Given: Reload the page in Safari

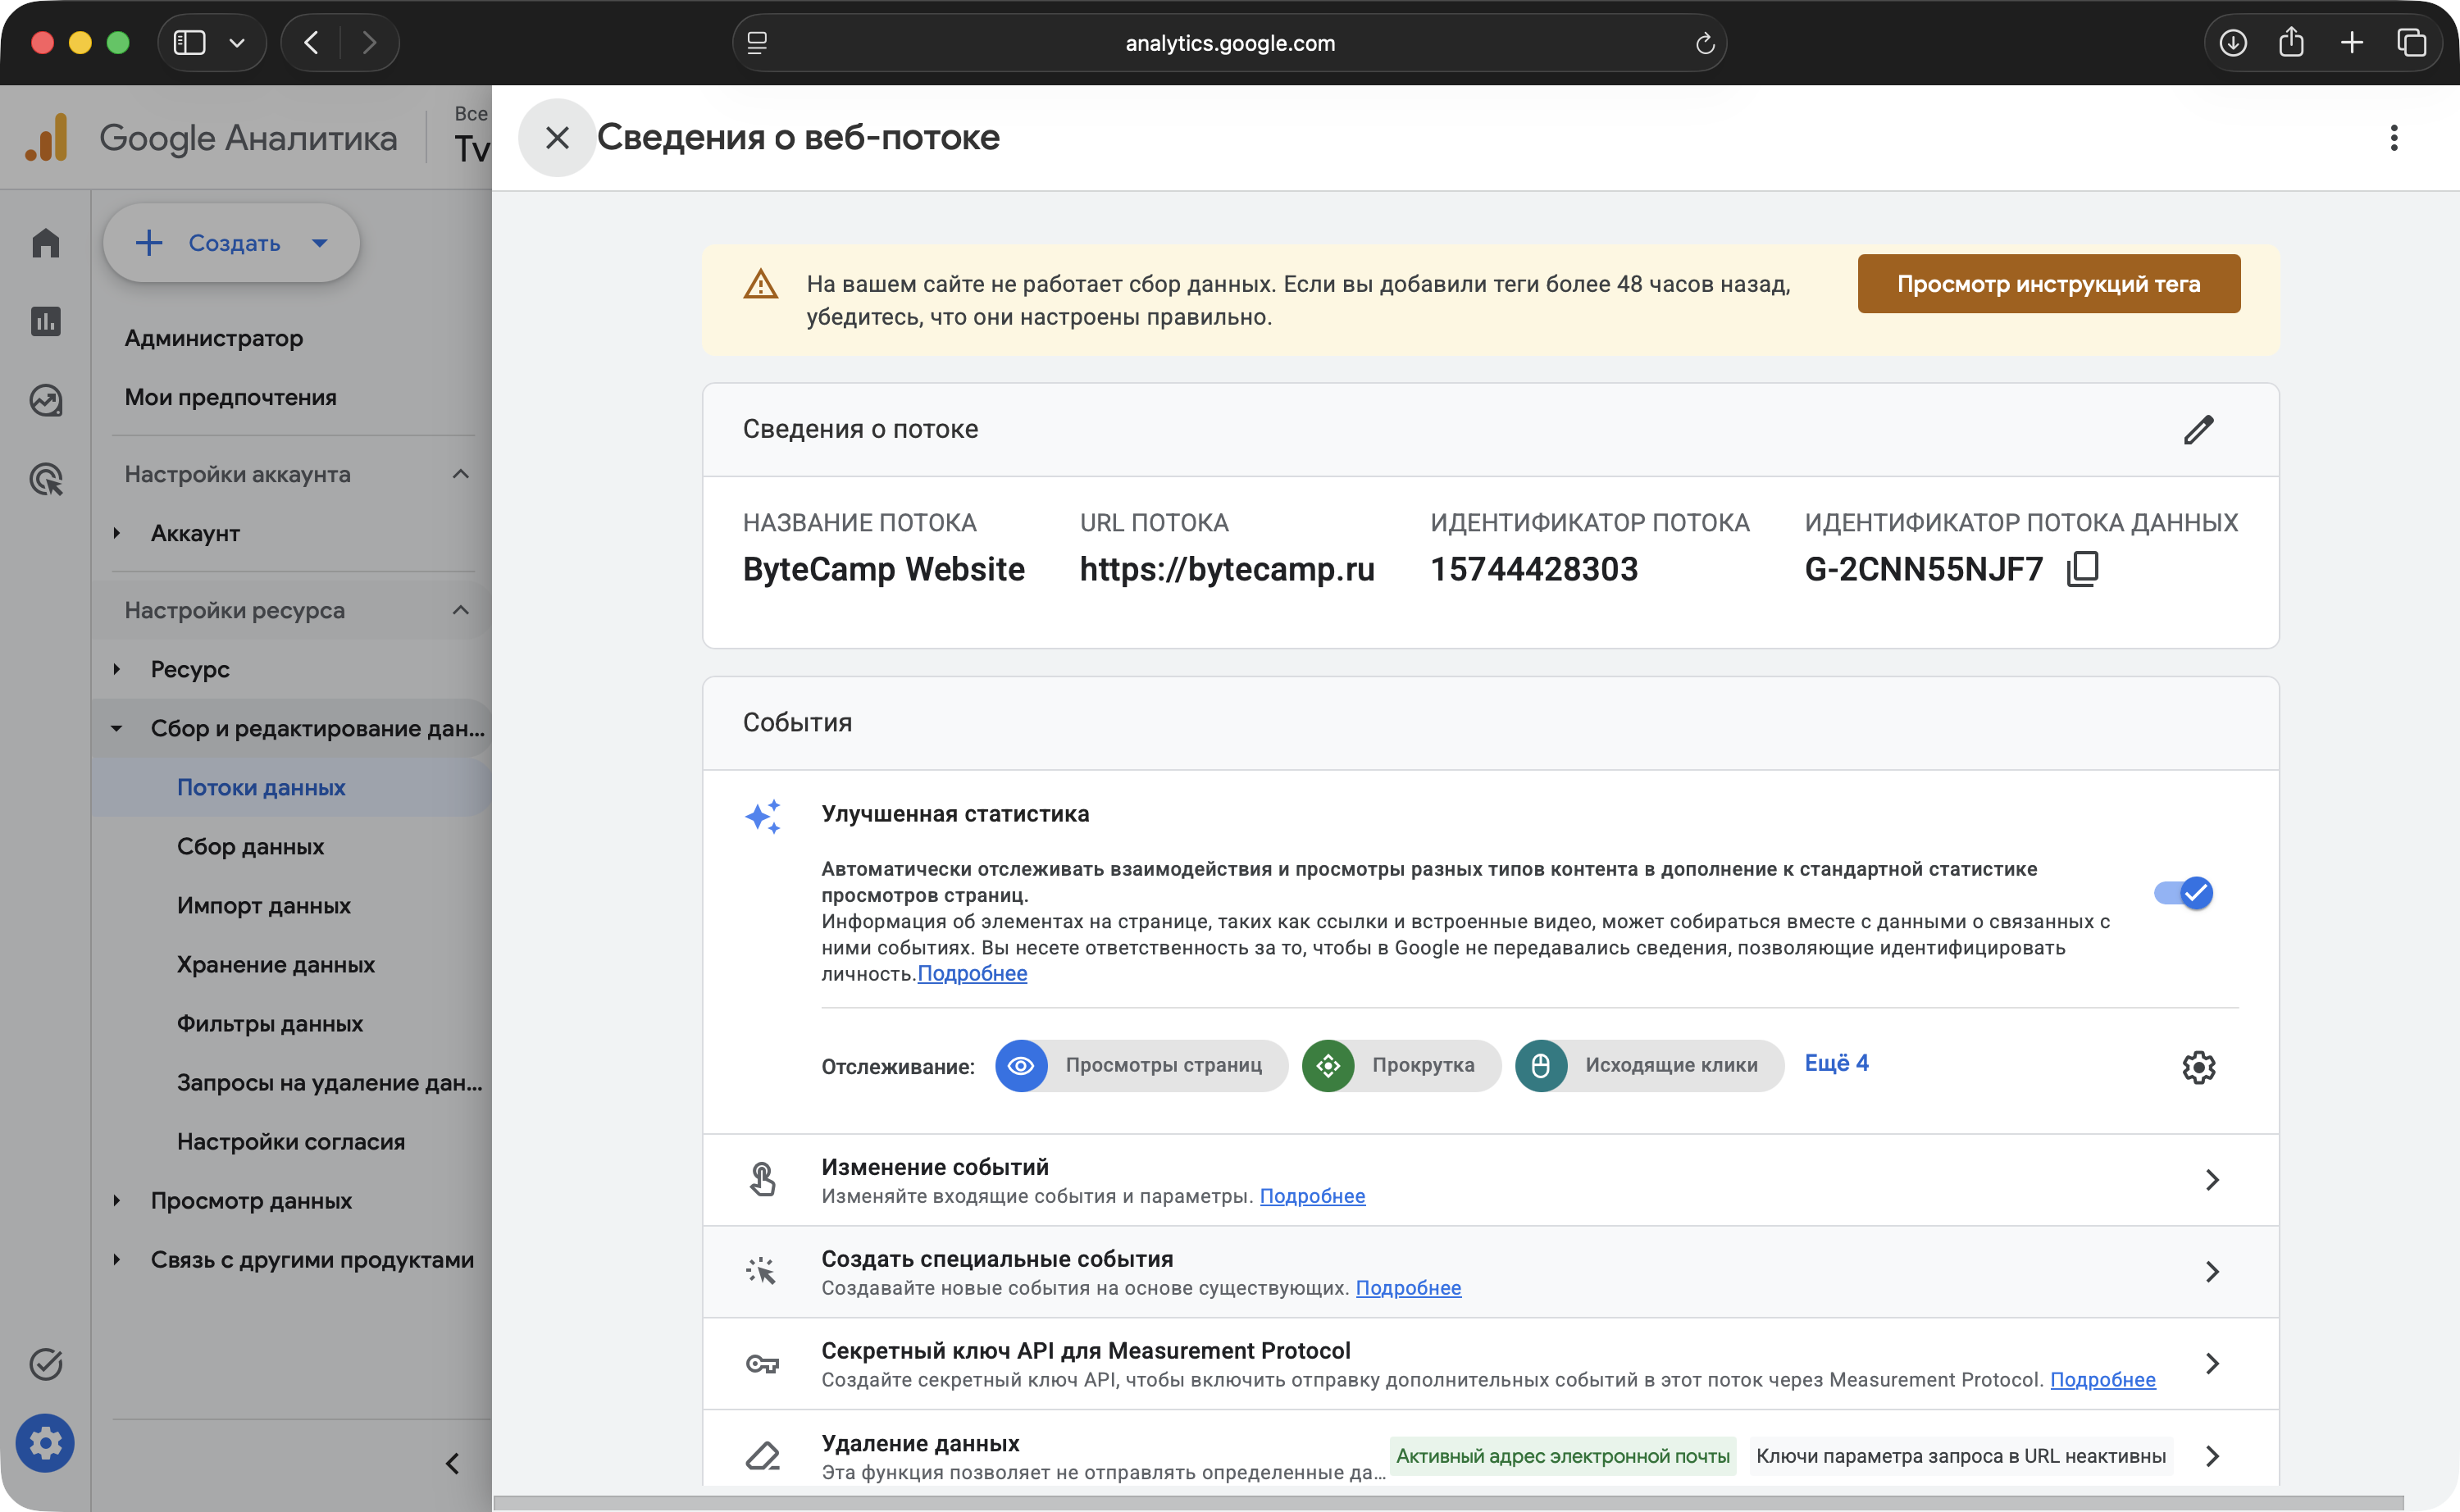Looking at the screenshot, I should 1704,43.
